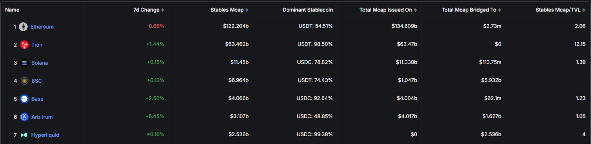Click the $11.45b stables mcap value

[239, 62]
